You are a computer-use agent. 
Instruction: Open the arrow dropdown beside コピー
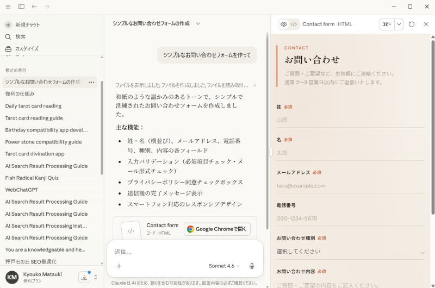(399, 24)
